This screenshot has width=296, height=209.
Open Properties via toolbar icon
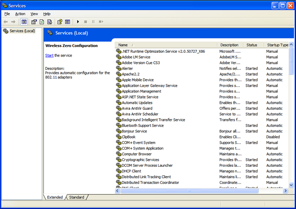[x=34, y=22]
